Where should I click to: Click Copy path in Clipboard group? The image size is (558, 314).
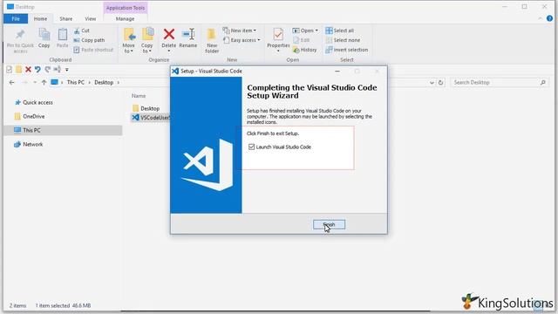[89, 40]
